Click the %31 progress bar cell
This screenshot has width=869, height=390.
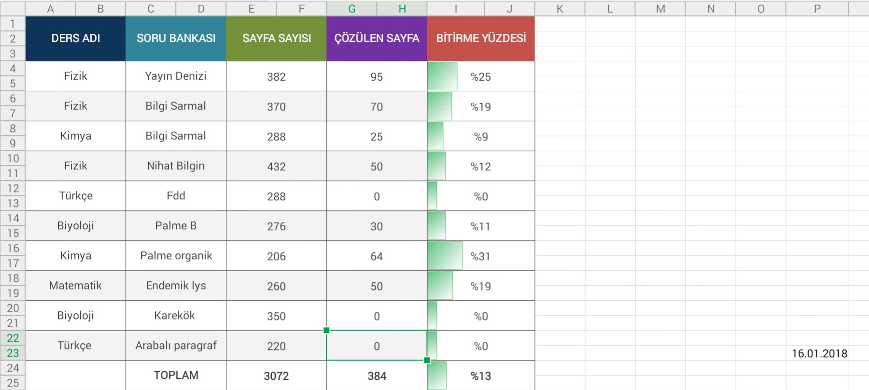[481, 256]
